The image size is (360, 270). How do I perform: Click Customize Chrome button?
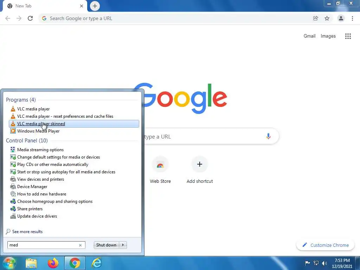point(325,245)
